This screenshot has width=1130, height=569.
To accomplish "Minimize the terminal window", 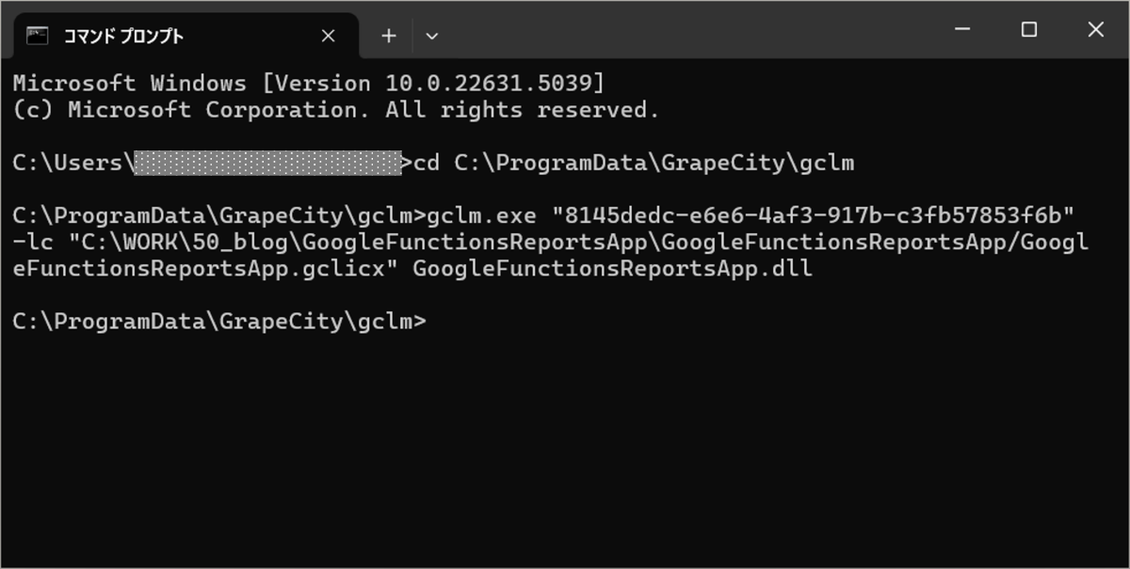I will tap(962, 30).
